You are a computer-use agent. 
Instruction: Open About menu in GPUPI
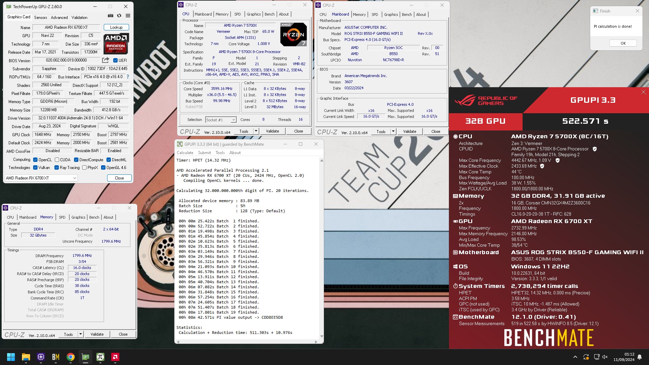coord(235,153)
